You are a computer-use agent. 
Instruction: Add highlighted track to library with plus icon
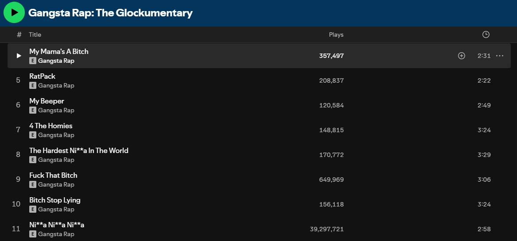pos(462,56)
